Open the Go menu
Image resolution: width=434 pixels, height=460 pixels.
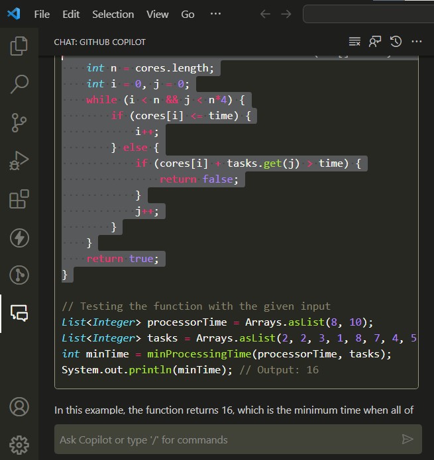click(188, 14)
